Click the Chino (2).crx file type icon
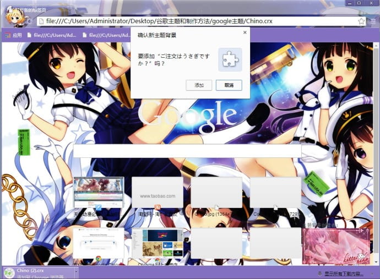The width and height of the screenshot is (380, 279). 9,273
